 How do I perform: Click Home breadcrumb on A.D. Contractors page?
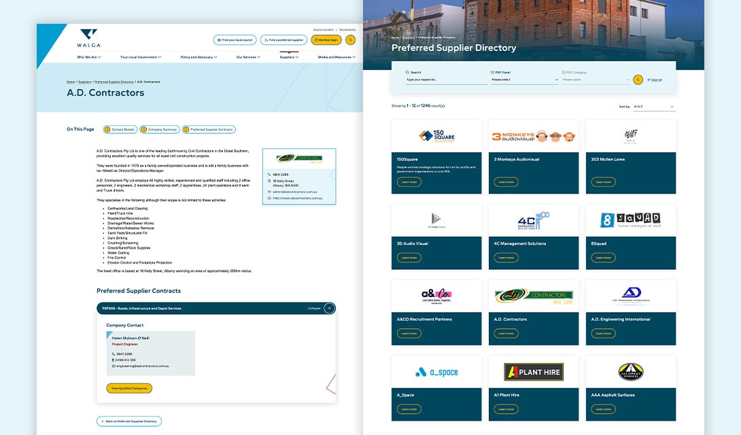point(71,82)
